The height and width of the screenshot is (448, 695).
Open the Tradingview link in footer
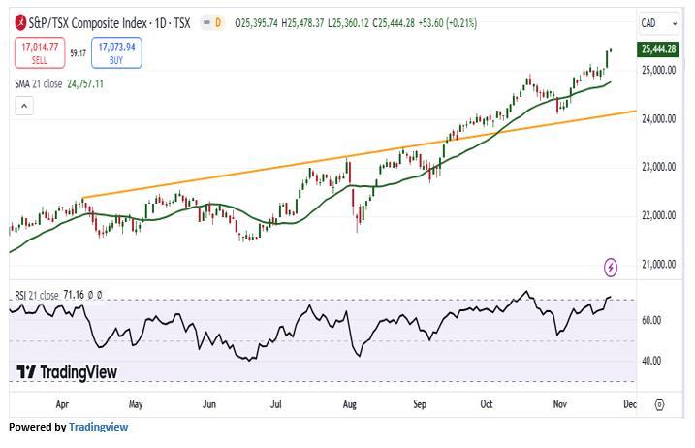tap(98, 427)
